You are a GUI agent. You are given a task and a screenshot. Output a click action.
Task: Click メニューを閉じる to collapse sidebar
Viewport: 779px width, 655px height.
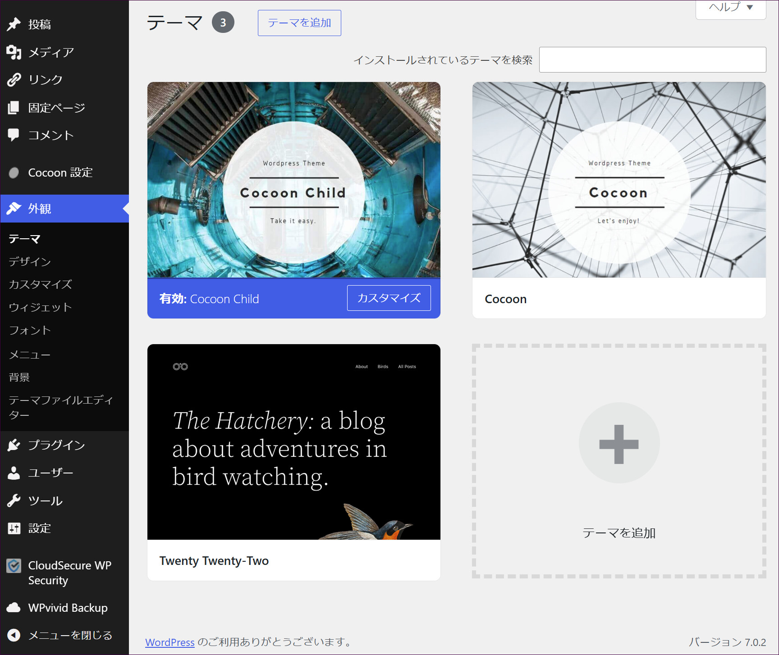pyautogui.click(x=70, y=635)
